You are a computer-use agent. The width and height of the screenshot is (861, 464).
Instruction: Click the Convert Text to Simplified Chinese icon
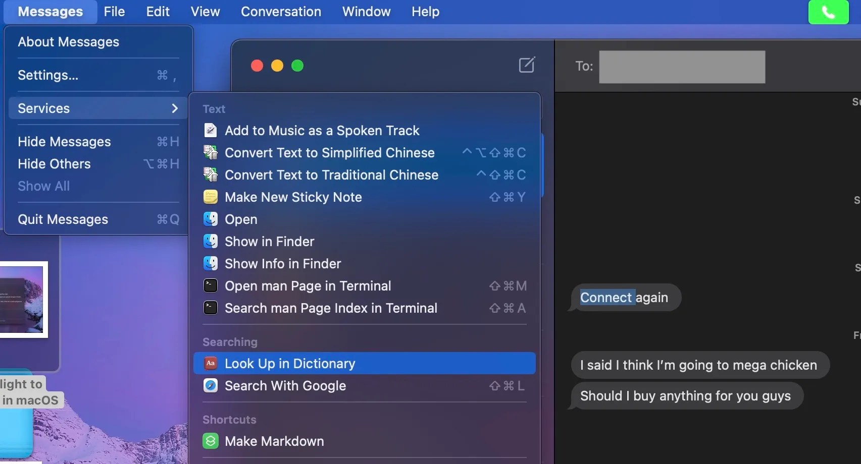click(210, 152)
